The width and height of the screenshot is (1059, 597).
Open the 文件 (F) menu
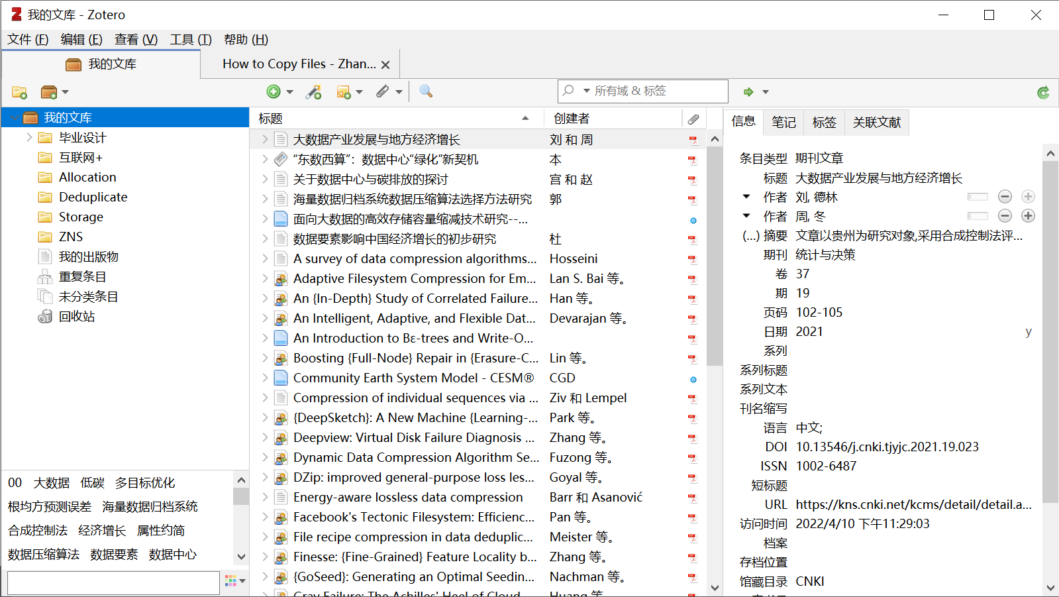pos(28,40)
